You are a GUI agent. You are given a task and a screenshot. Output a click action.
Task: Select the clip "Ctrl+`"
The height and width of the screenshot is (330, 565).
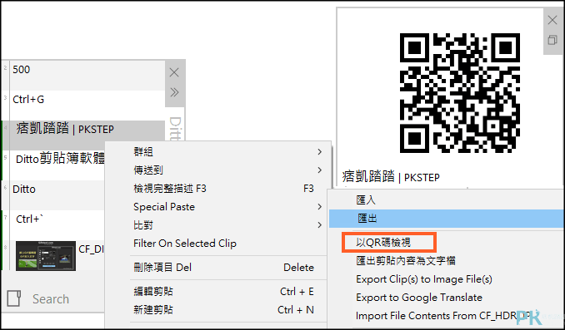click(57, 225)
